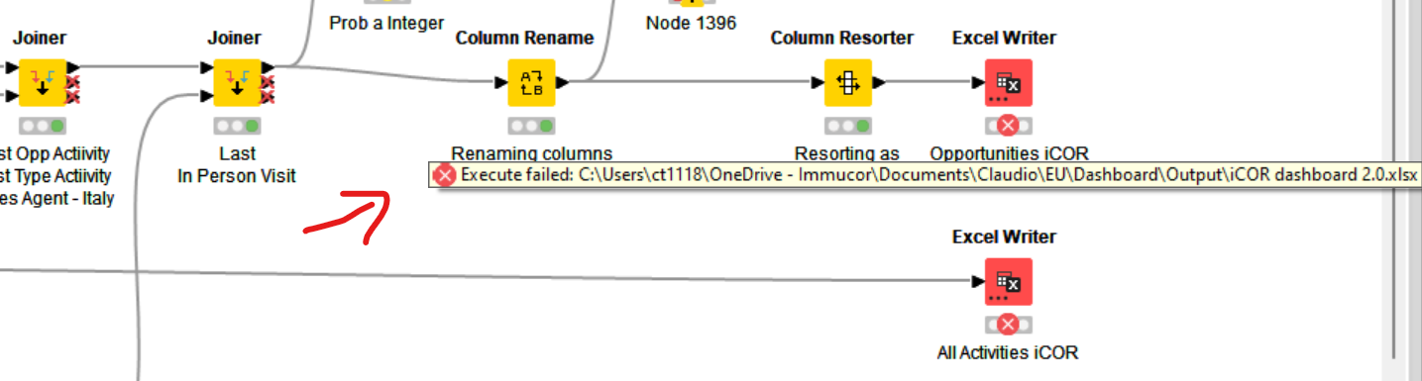This screenshot has width=1422, height=381.
Task: Select the Excel Writer node for All Activities iCOR
Action: (x=1009, y=282)
